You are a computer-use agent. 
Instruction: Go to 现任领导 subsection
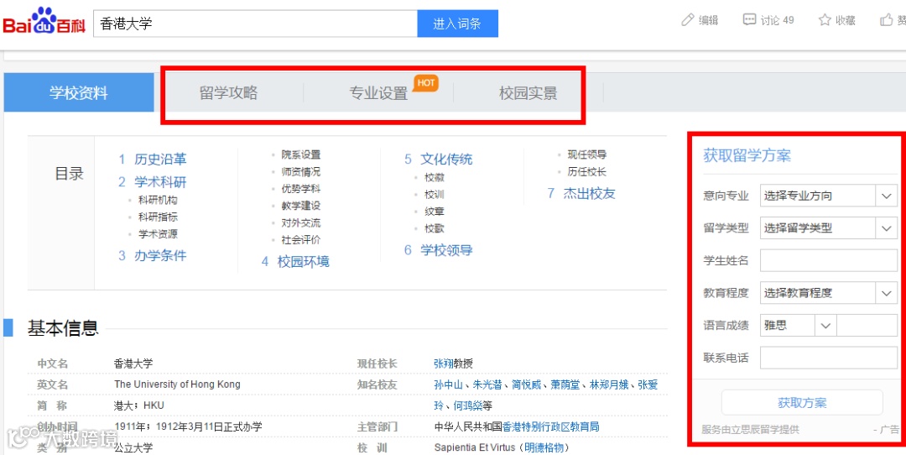click(x=587, y=154)
